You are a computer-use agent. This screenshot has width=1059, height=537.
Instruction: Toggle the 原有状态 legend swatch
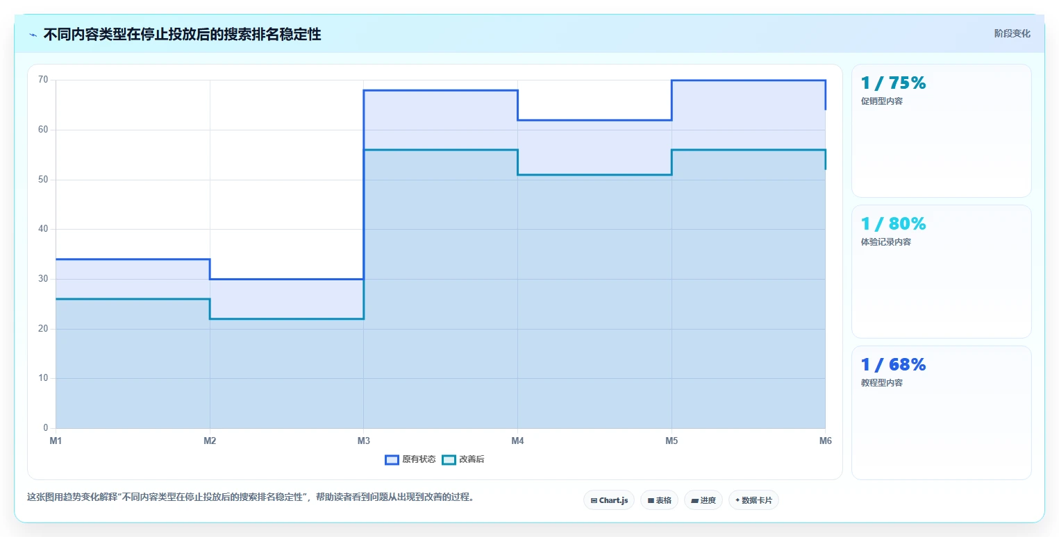(392, 459)
